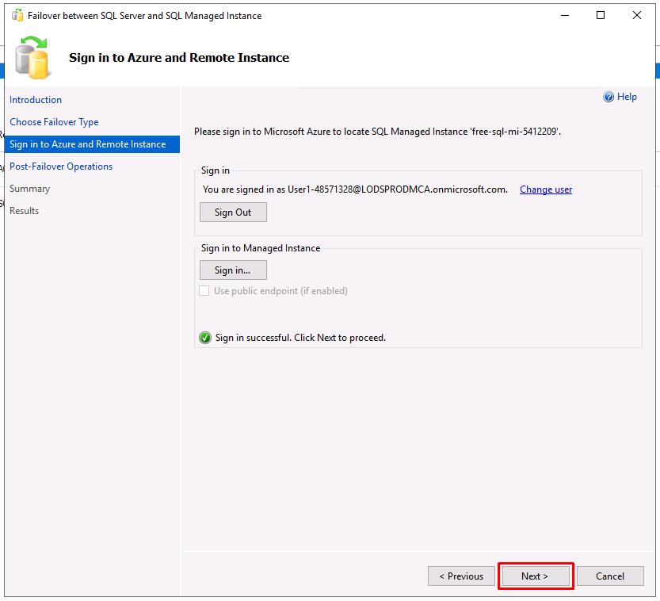Click the 'Sign in to Managed Instance' group label
This screenshot has width=660, height=601.
coord(261,248)
